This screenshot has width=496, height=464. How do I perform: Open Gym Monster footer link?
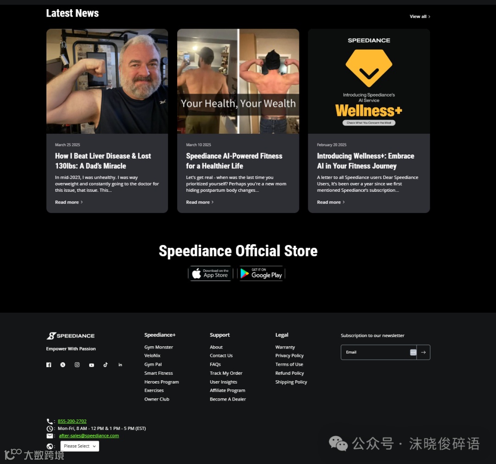click(158, 347)
